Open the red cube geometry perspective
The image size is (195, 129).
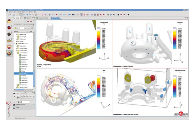pyautogui.click(x=9, y=27)
